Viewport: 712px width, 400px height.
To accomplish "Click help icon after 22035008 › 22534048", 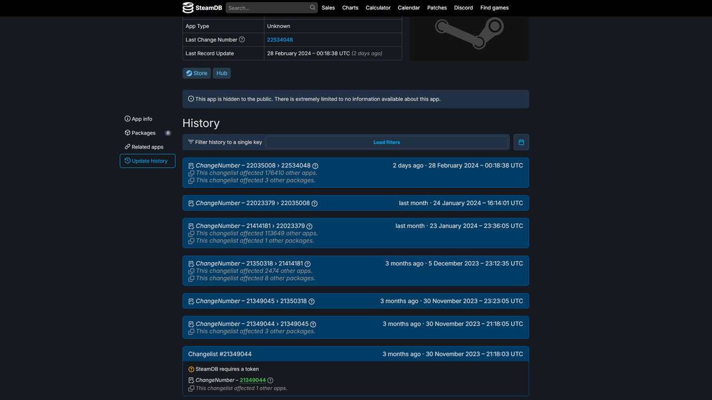I will [315, 166].
